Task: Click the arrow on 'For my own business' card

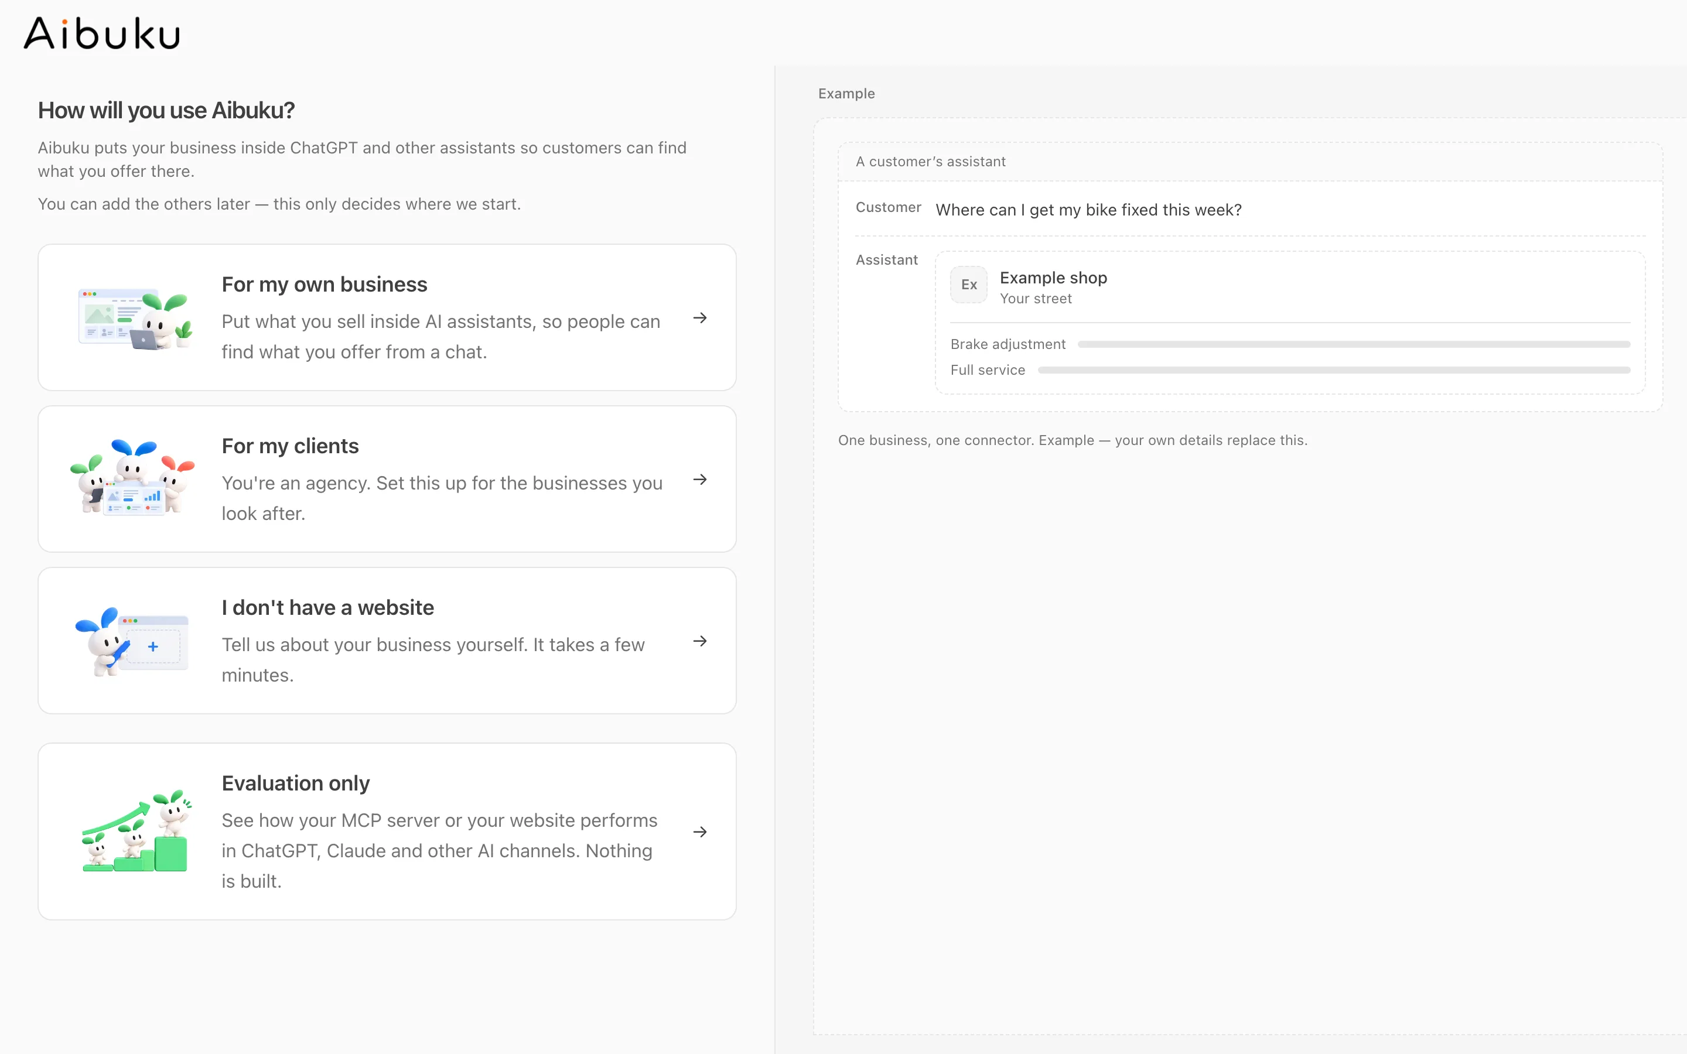Action: click(700, 318)
